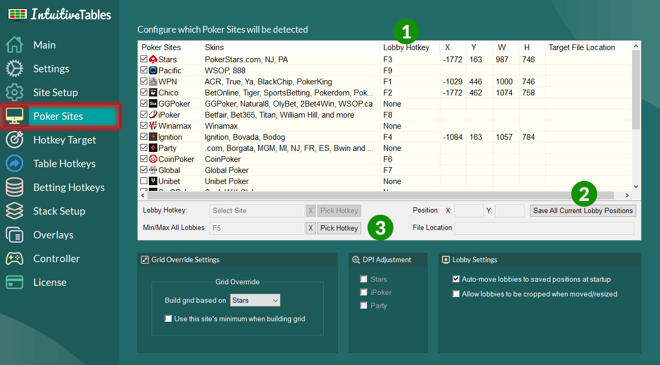Toggle Stars DPI Adjustment checkbox
Viewport: 660px width, 365px height.
tap(364, 279)
